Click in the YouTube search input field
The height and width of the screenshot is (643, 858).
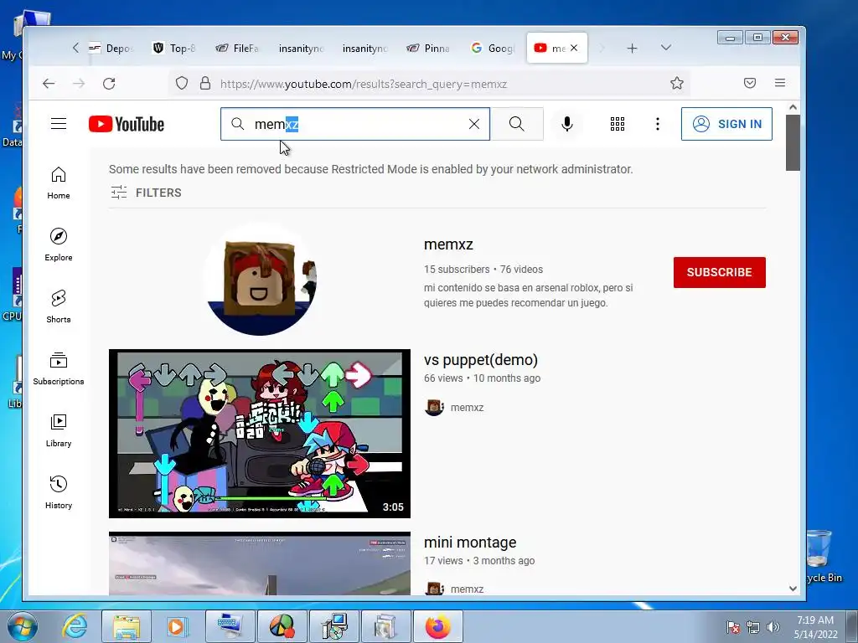point(355,124)
